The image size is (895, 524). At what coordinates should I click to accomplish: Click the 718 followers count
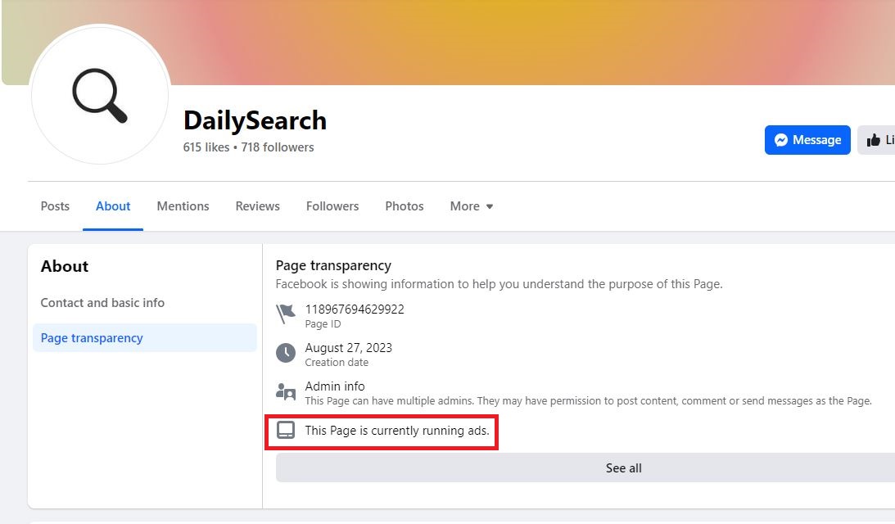pyautogui.click(x=278, y=147)
